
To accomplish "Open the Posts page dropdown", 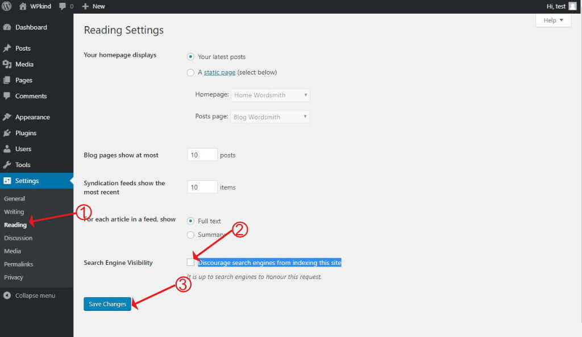I will [269, 117].
